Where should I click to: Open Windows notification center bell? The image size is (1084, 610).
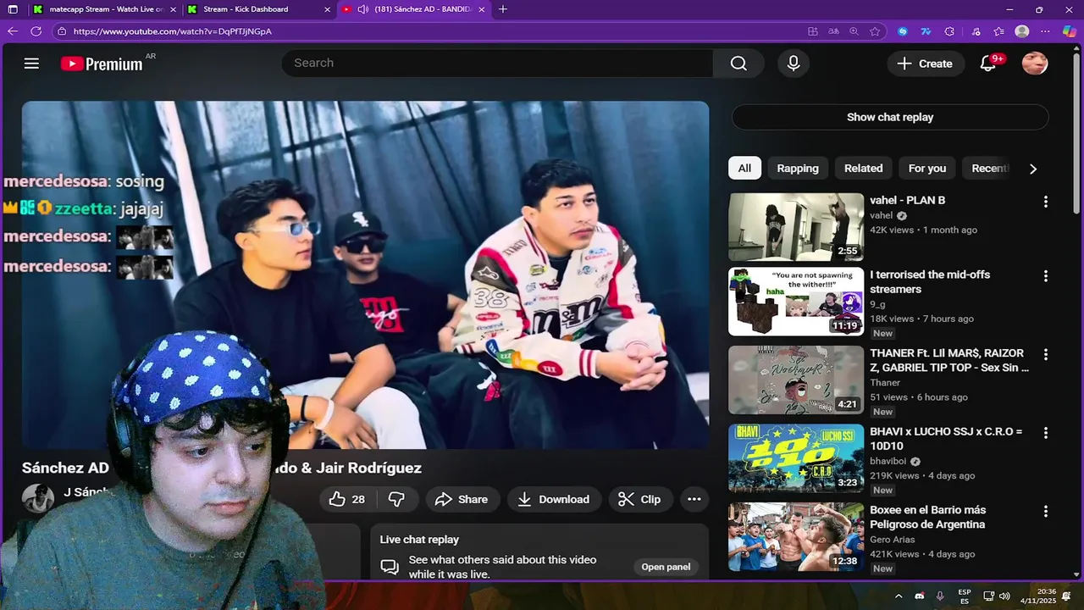(x=1066, y=596)
